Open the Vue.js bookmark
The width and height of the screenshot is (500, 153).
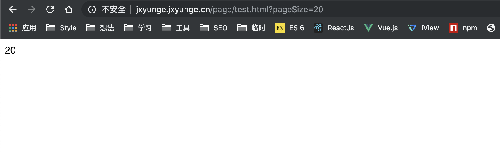click(x=381, y=28)
